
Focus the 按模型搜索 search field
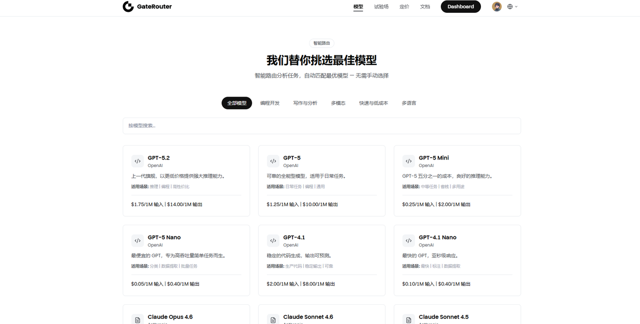coord(322,125)
